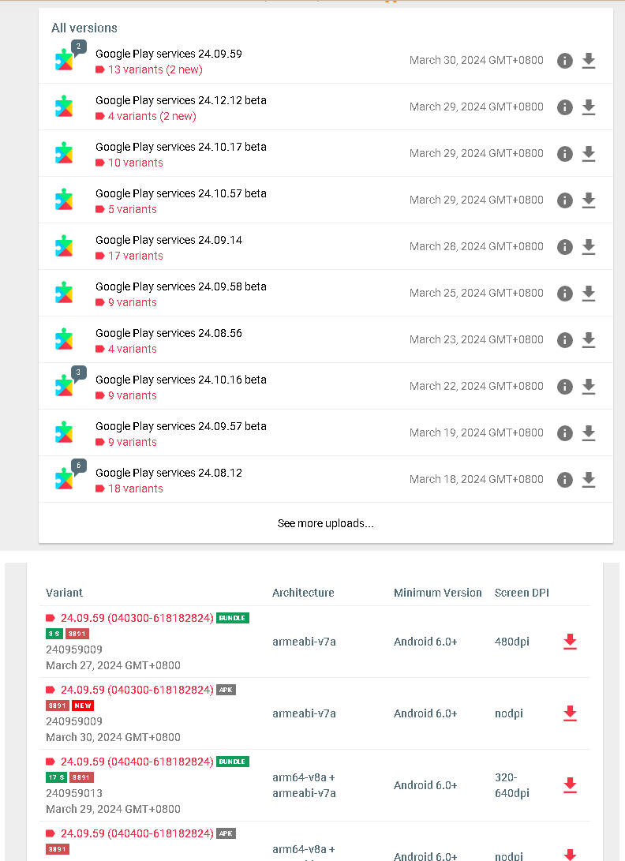The height and width of the screenshot is (861, 625).
Task: Click the 480dpi screen DPI value
Action: coord(512,642)
